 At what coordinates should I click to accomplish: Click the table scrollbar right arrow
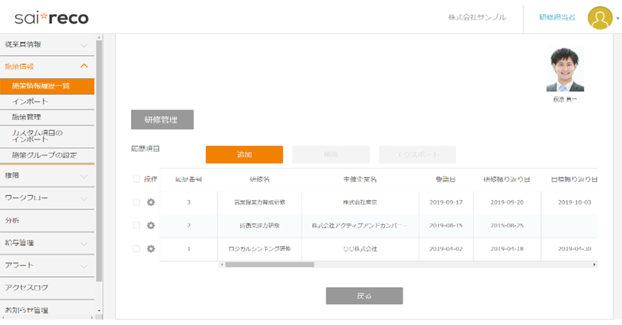pos(594,265)
